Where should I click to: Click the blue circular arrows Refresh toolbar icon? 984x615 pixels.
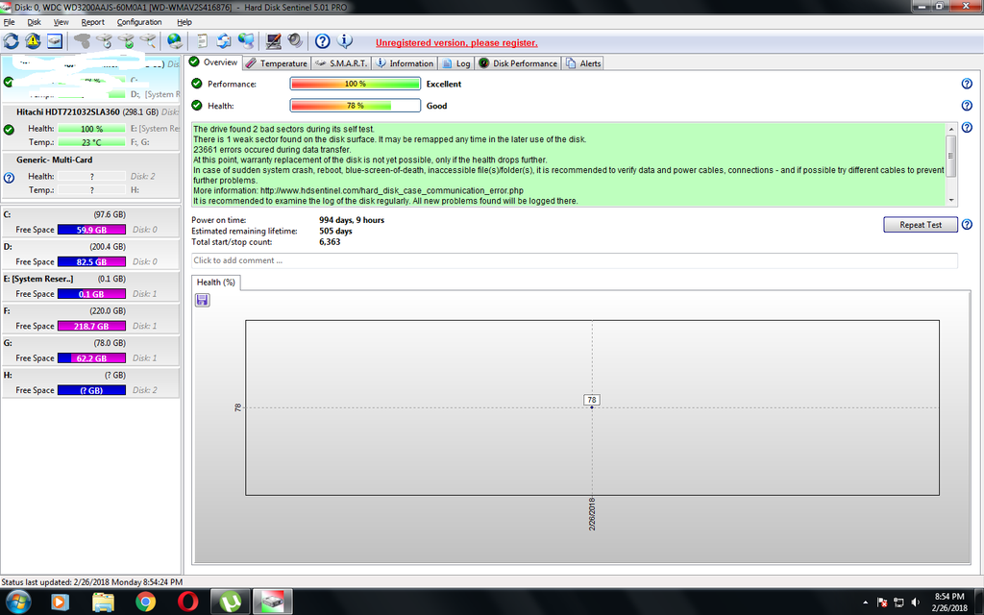(12, 41)
